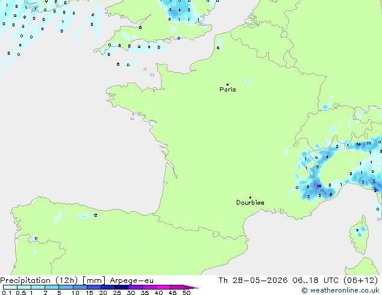Pick the 45–50 mm legend swatch
The image size is (382, 295).
click(177, 287)
